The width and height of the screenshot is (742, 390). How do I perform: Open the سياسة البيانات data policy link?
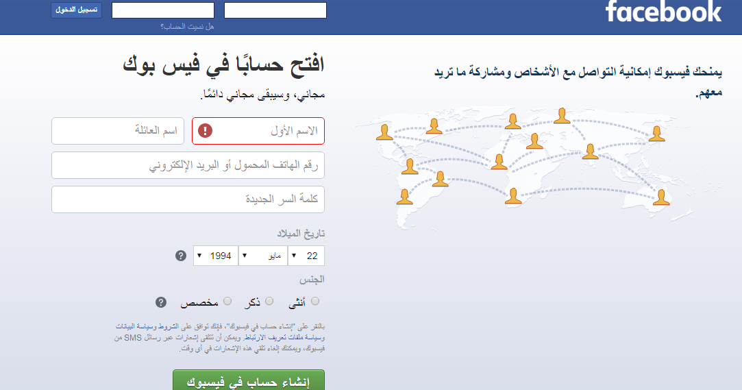click(133, 326)
